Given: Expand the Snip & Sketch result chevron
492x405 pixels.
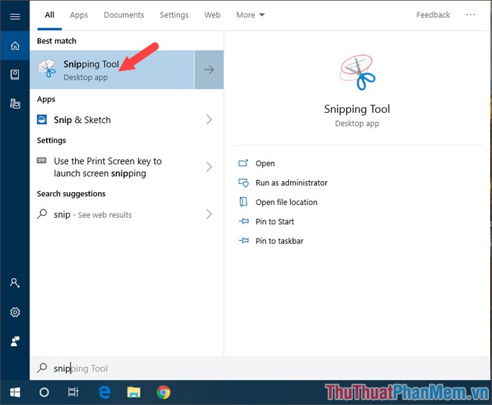Looking at the screenshot, I should coord(209,120).
